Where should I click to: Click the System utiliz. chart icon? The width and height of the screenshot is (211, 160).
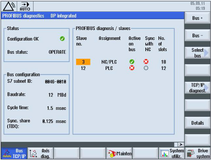click(165, 154)
